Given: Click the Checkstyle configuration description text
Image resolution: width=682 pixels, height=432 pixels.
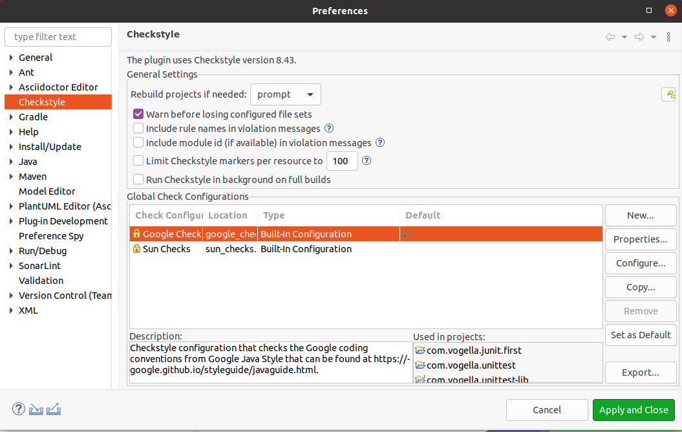Looking at the screenshot, I should [x=270, y=359].
